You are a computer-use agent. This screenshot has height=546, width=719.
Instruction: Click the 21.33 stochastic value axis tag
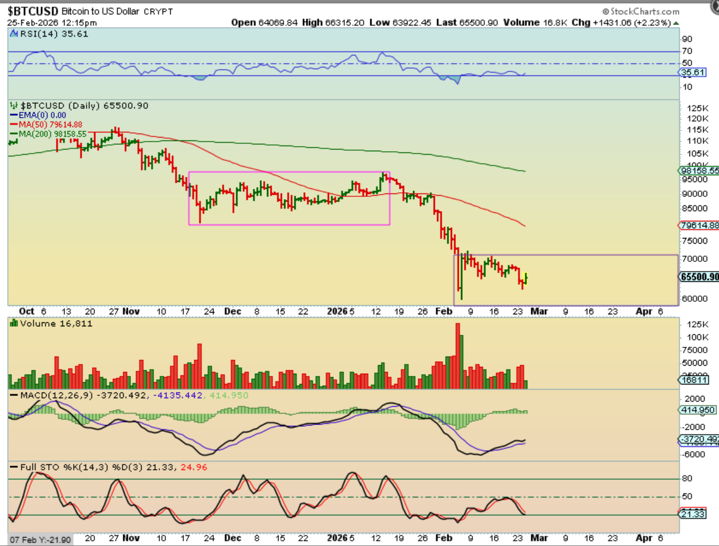693,514
